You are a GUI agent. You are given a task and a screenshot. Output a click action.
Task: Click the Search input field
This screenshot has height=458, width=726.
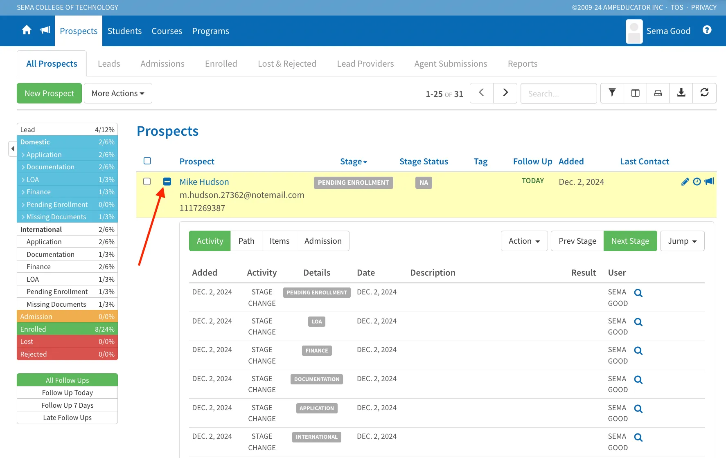click(559, 94)
